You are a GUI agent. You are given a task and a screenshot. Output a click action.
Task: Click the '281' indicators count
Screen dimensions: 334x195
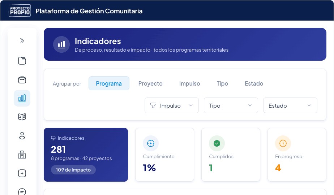click(58, 149)
